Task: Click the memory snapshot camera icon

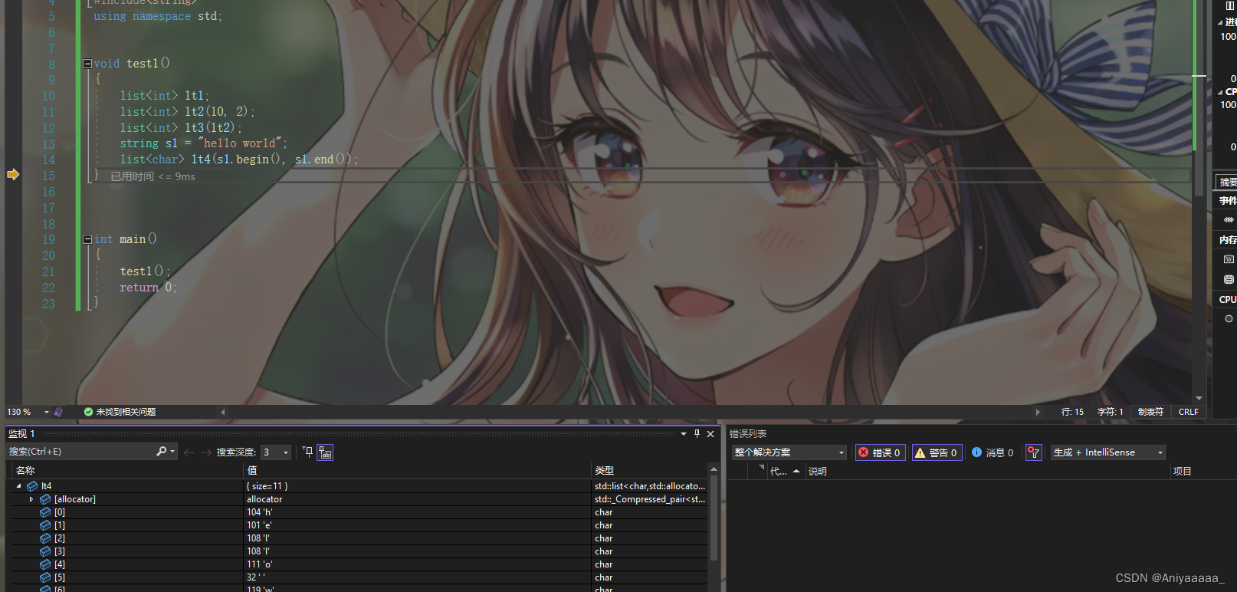Action: 1229,259
